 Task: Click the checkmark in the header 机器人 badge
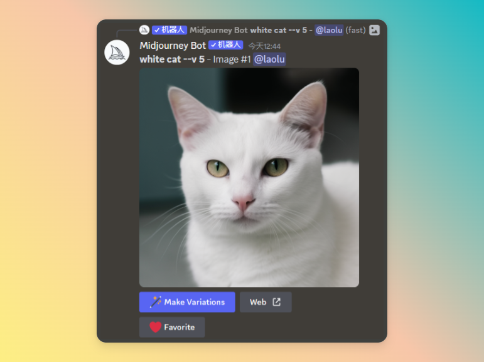[213, 45]
